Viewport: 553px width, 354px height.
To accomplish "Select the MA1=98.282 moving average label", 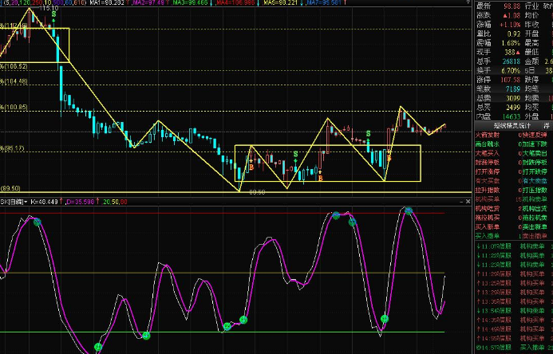I will click(x=107, y=2).
